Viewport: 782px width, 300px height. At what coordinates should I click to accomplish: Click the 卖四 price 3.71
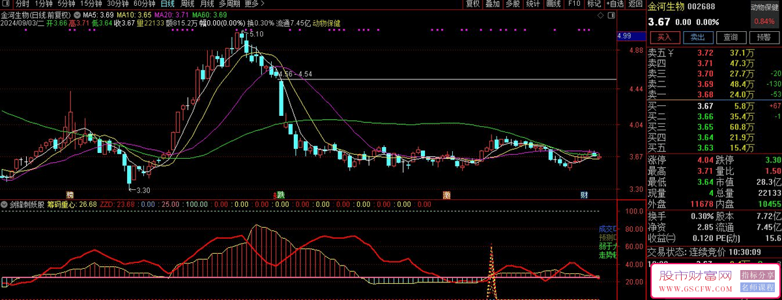(x=705, y=63)
